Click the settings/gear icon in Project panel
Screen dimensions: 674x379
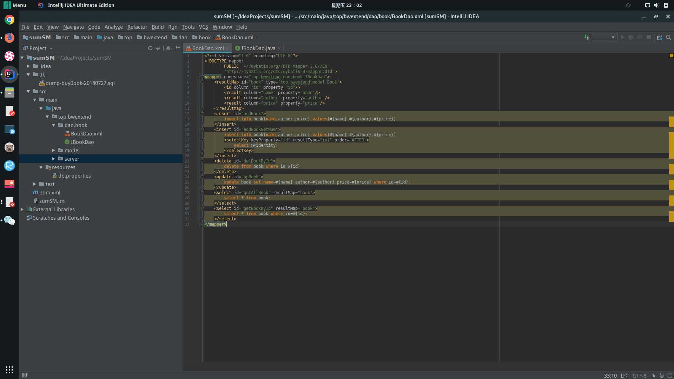tap(168, 48)
